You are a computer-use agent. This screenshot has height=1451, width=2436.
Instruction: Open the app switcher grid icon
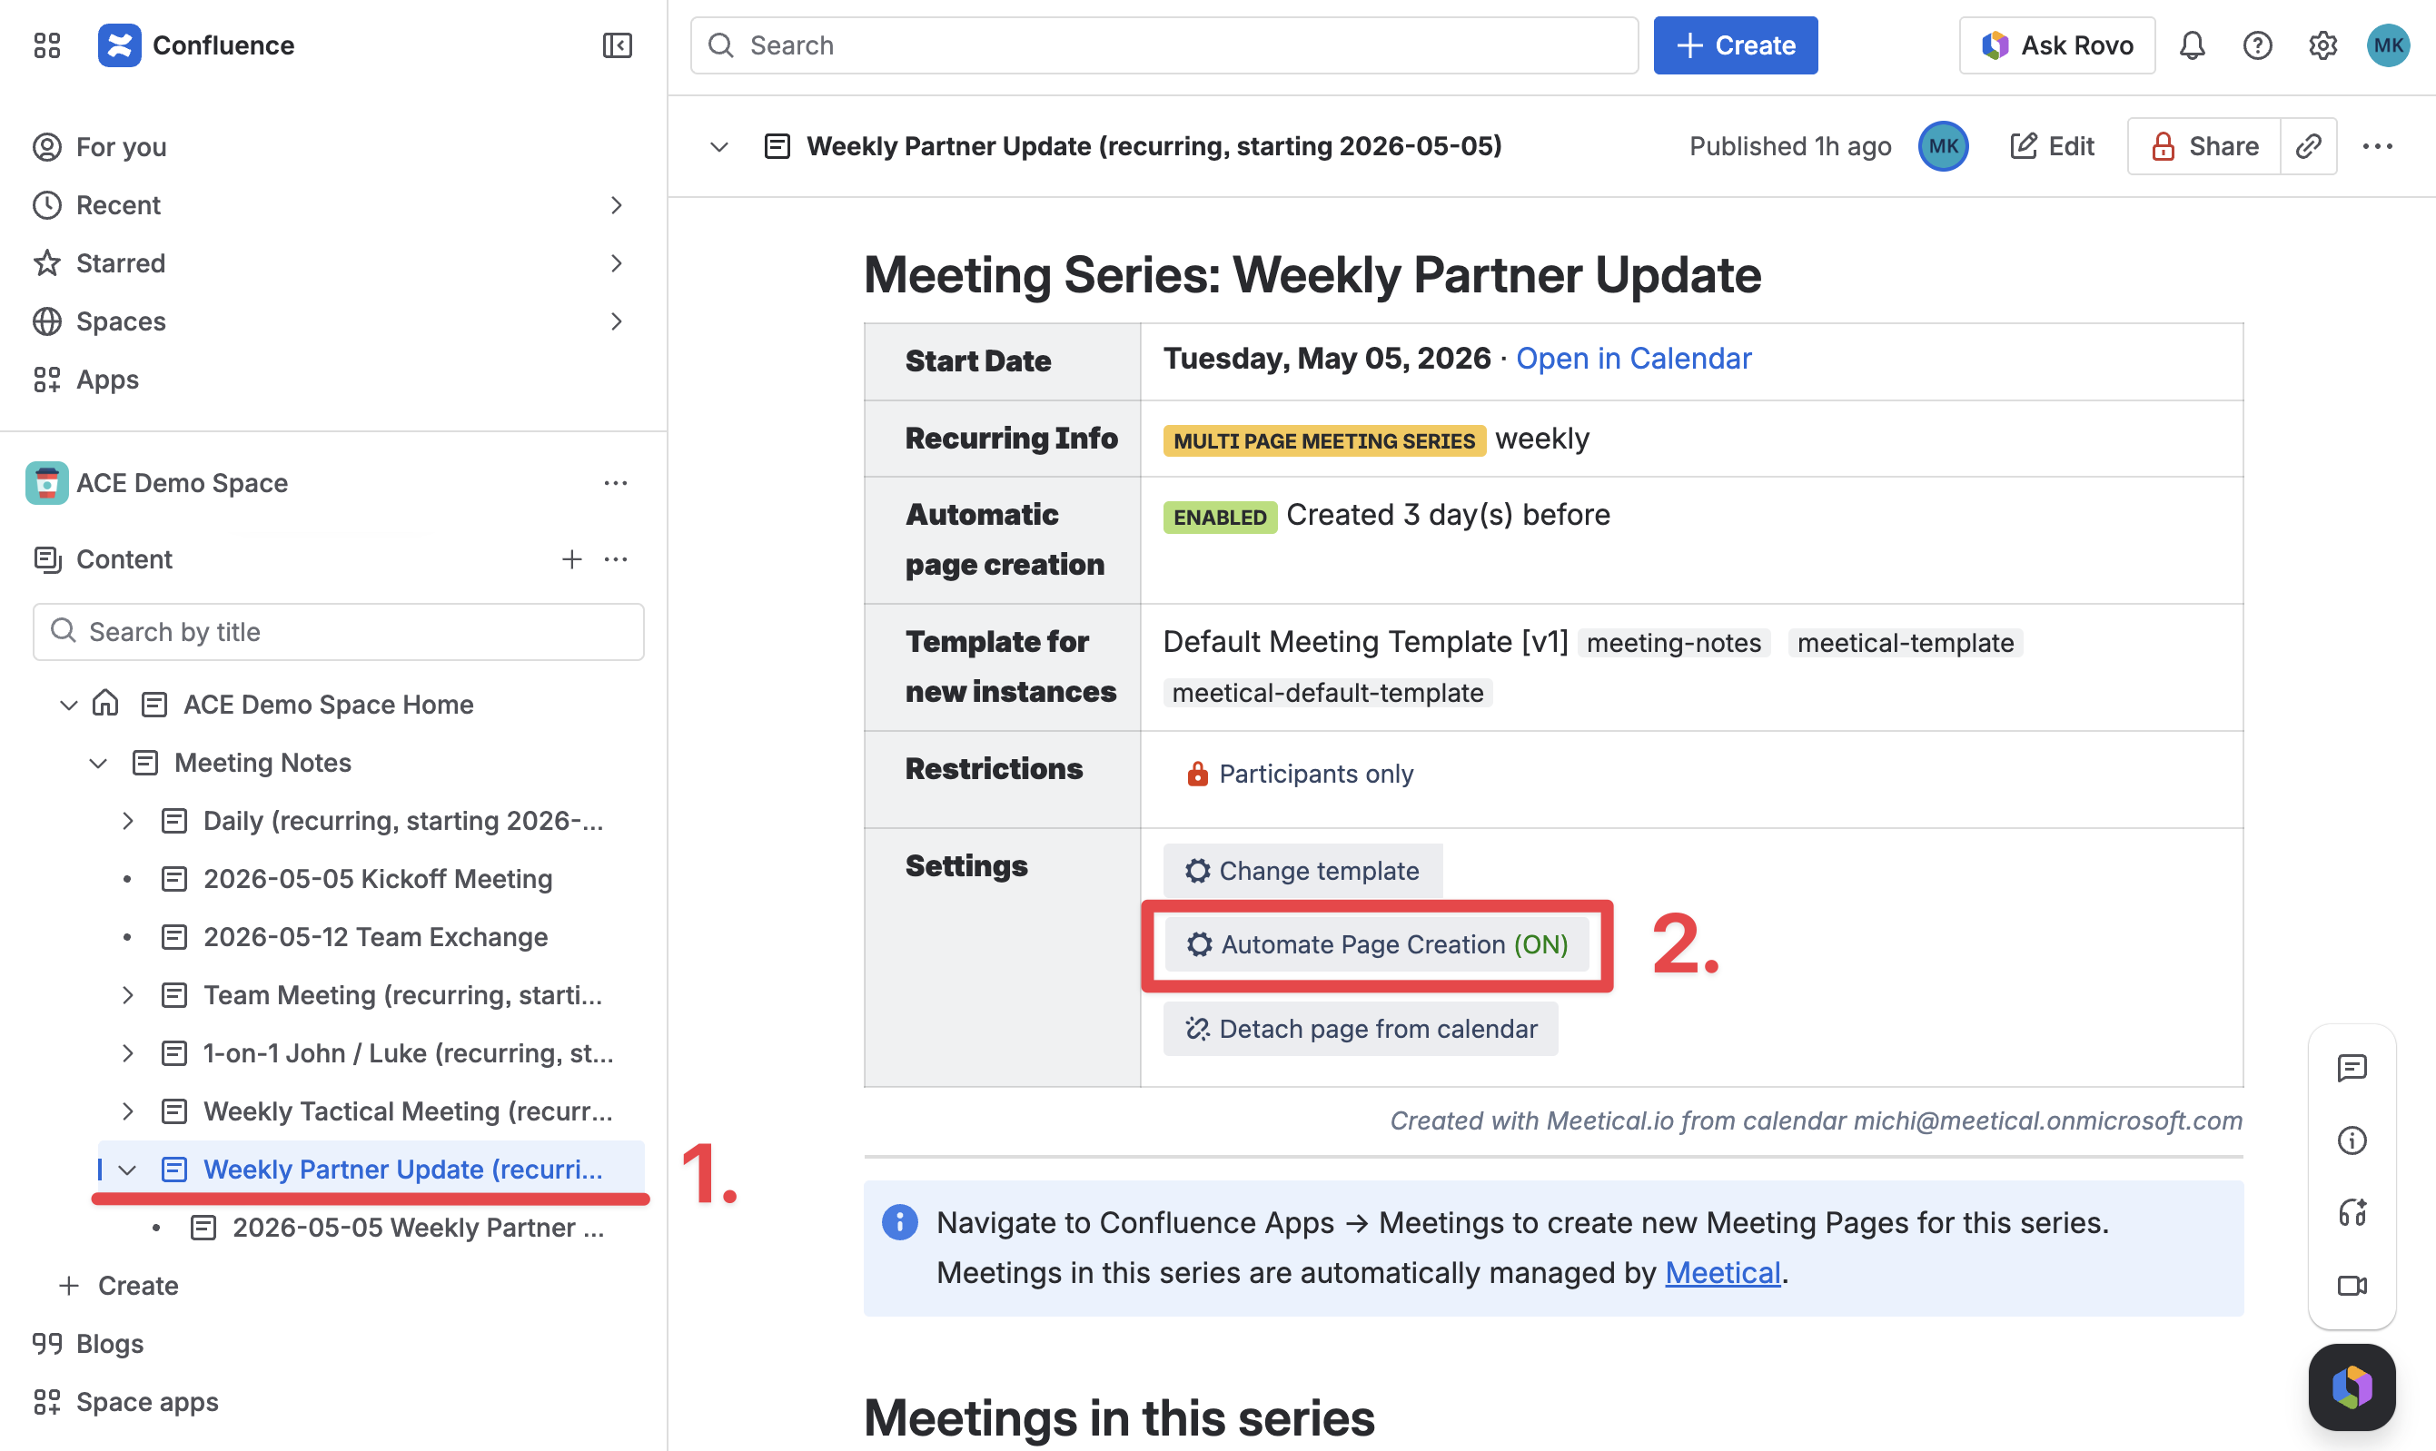[47, 45]
